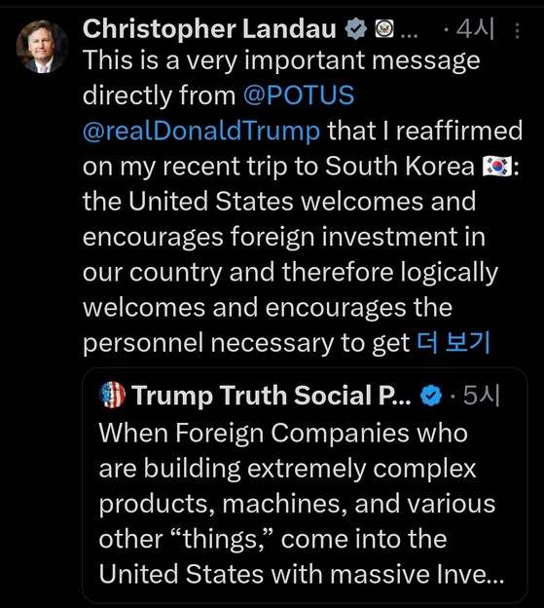Open the Trump Truth Social P... account name
This screenshot has height=608, width=544.
[x=272, y=396]
